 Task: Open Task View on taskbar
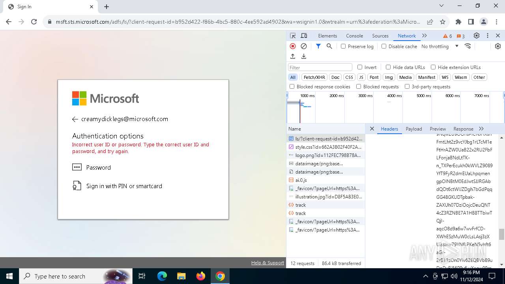pyautogui.click(x=142, y=276)
